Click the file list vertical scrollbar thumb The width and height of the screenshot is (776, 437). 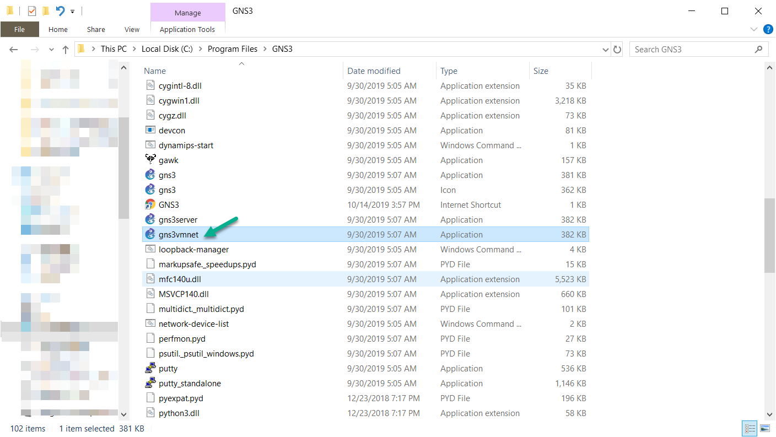tap(769, 235)
